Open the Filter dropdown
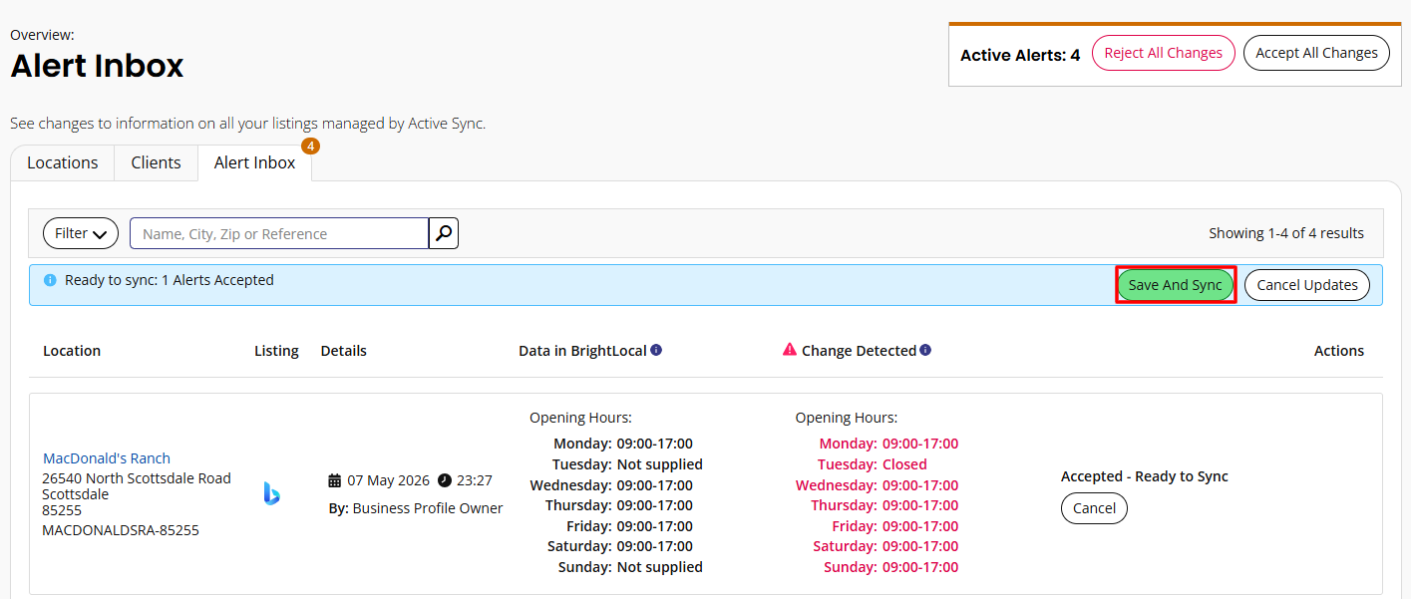Image resolution: width=1411 pixels, height=599 pixels. [81, 233]
